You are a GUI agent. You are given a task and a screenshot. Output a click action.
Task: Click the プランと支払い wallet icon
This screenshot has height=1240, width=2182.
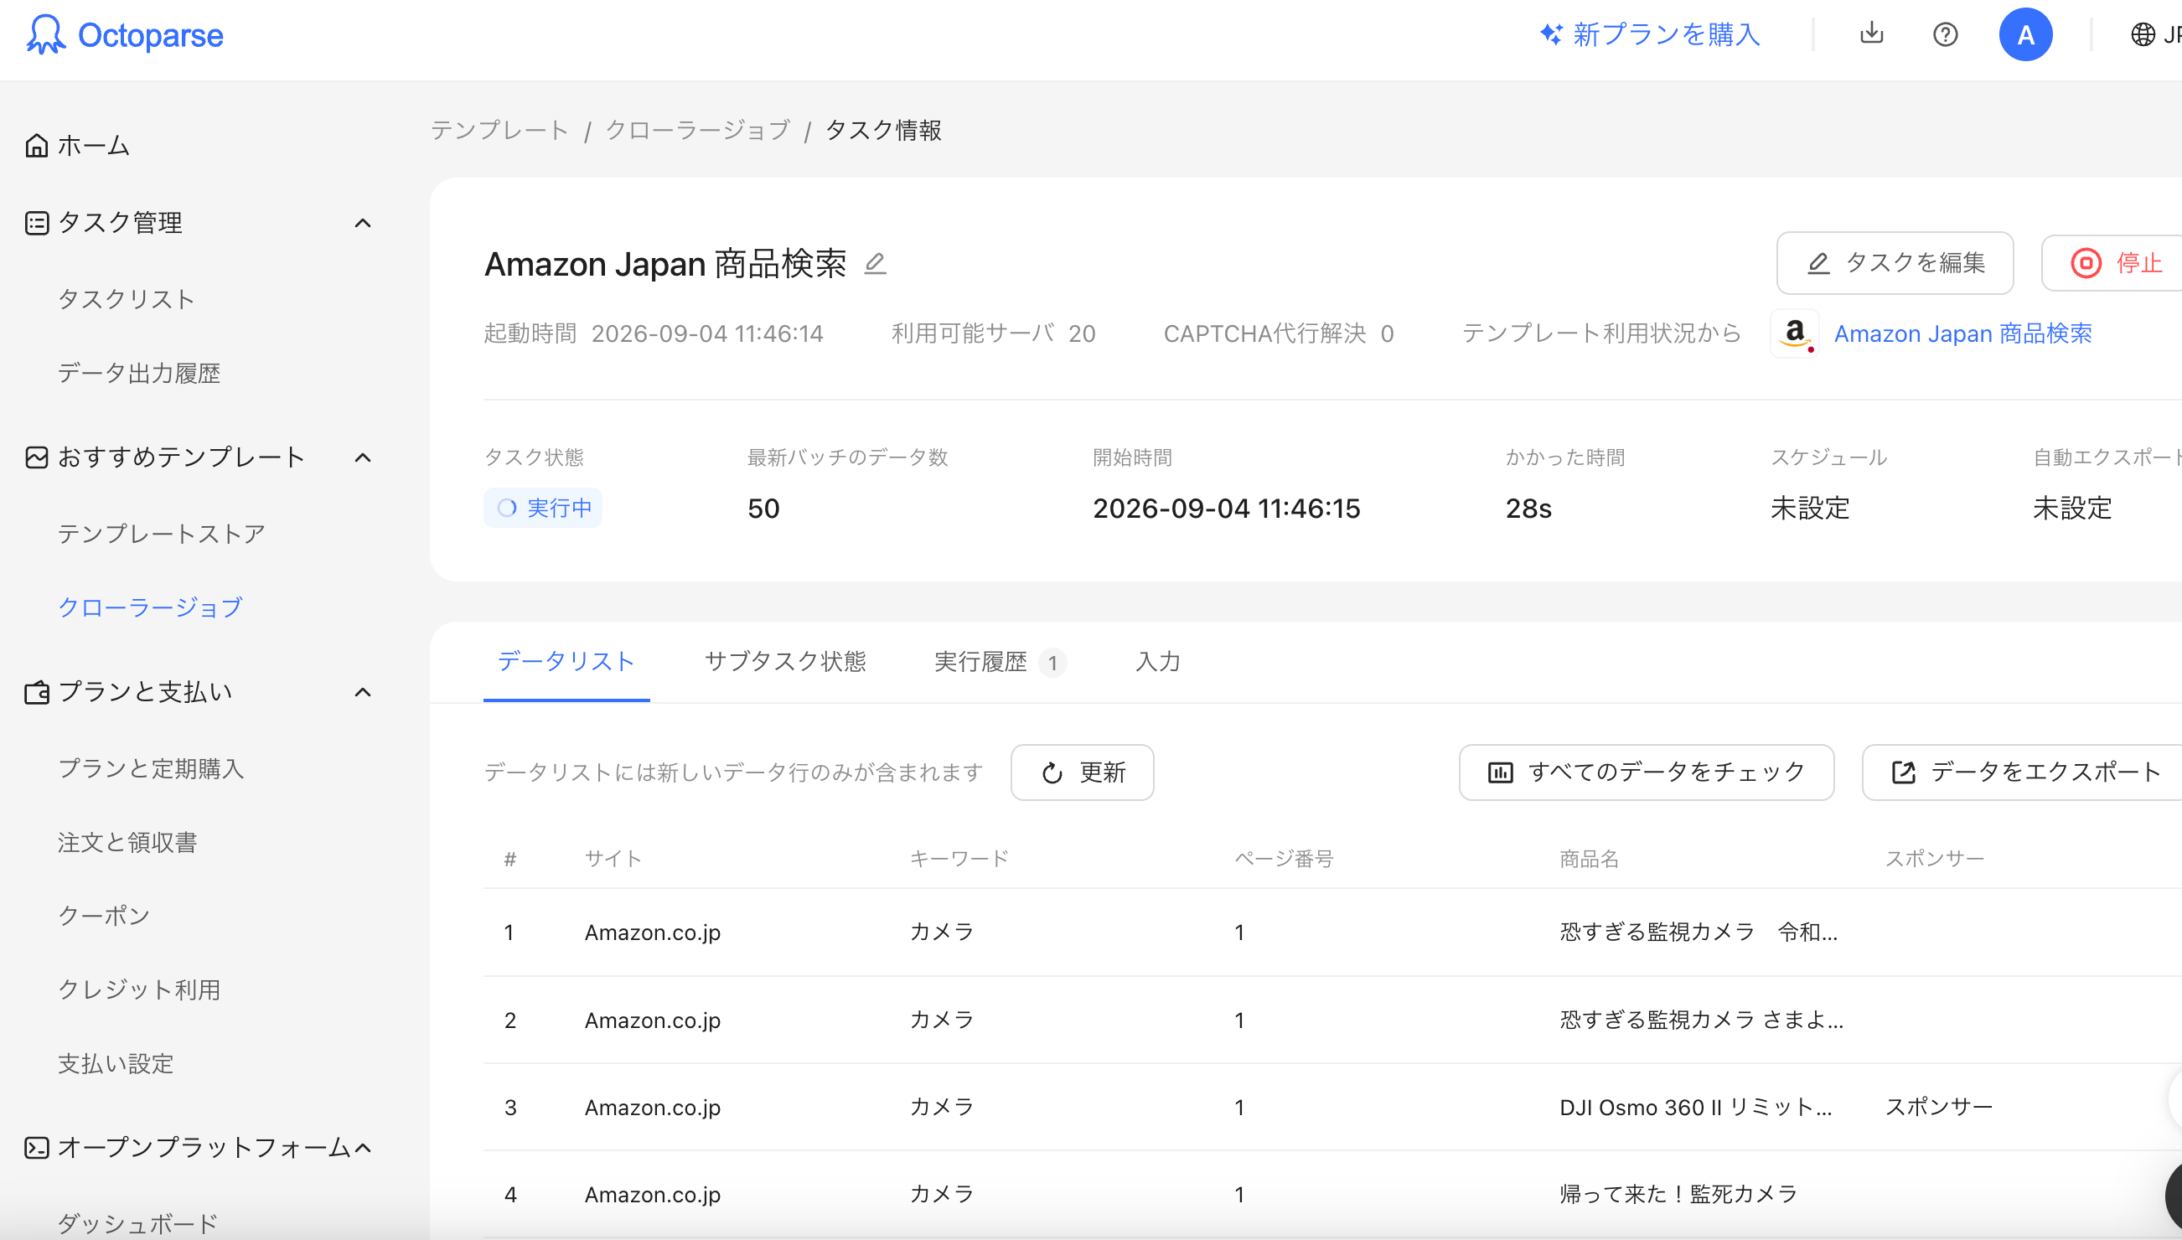pos(37,692)
